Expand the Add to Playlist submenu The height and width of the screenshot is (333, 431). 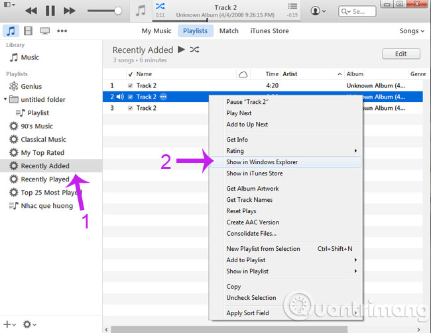point(285,260)
